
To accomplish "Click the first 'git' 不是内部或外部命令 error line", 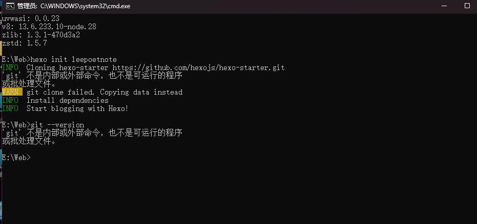I will (92, 76).
